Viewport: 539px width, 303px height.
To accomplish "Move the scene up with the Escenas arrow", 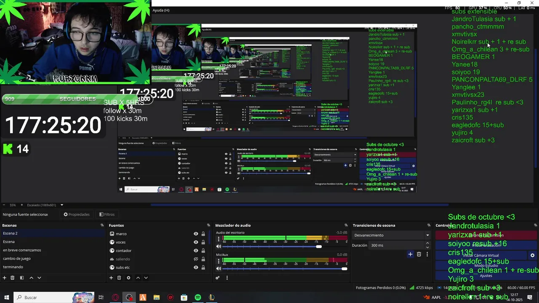I will click(31, 278).
